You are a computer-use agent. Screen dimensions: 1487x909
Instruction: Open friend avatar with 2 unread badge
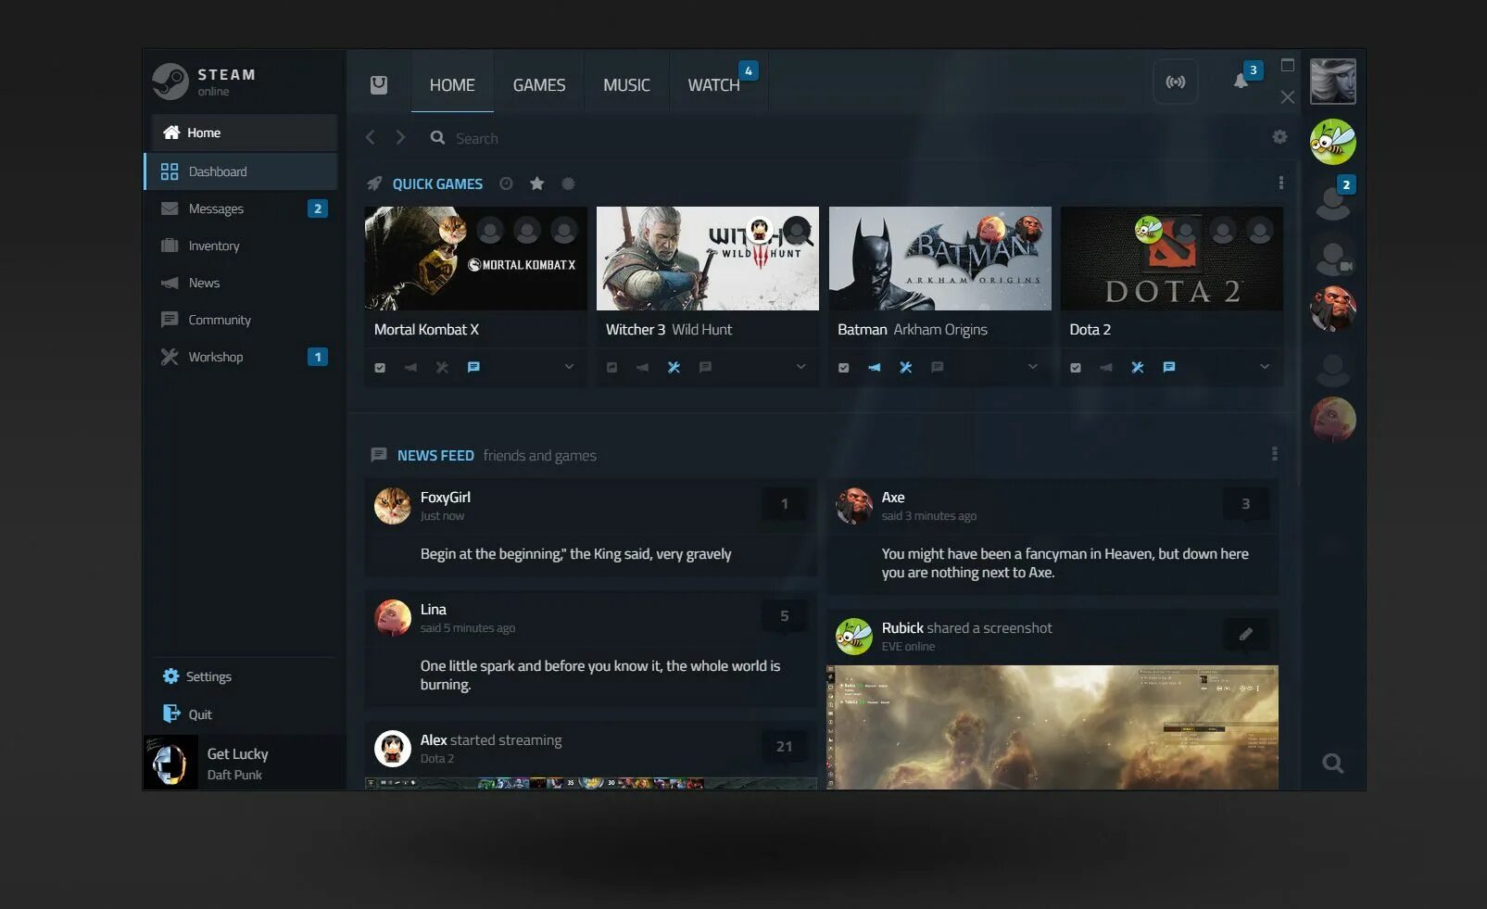coord(1333,199)
